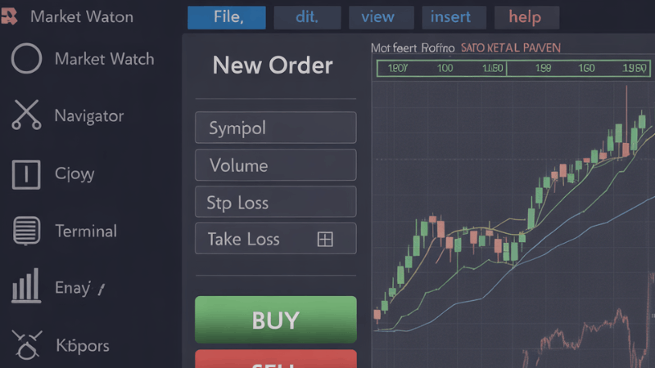Screen dimensions: 655x368
Task: Open the dit. menu
Action: pos(308,17)
